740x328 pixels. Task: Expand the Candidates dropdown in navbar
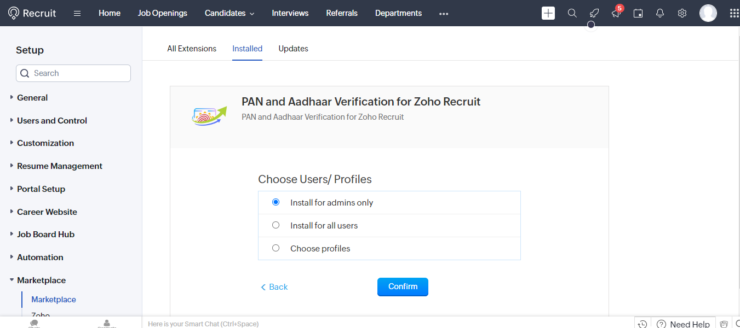(x=230, y=13)
